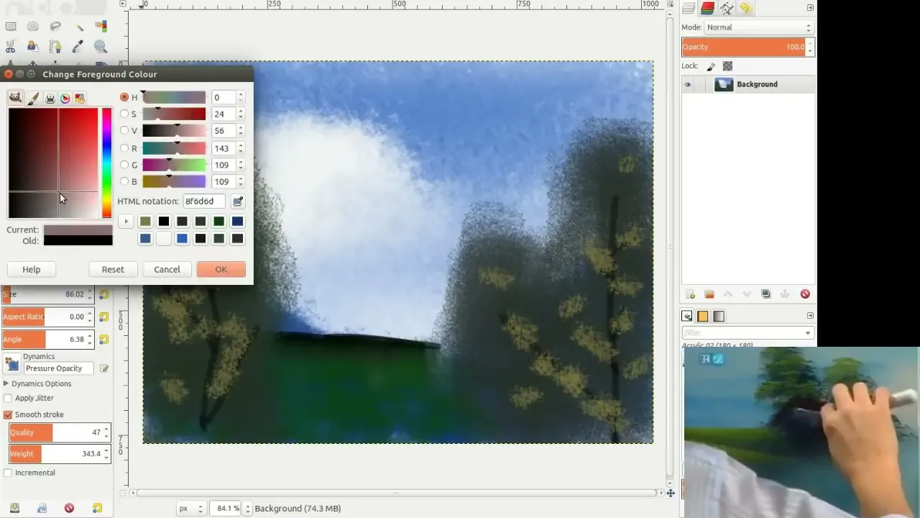
Task: Select the Zoom magnifier tool
Action: point(101,47)
